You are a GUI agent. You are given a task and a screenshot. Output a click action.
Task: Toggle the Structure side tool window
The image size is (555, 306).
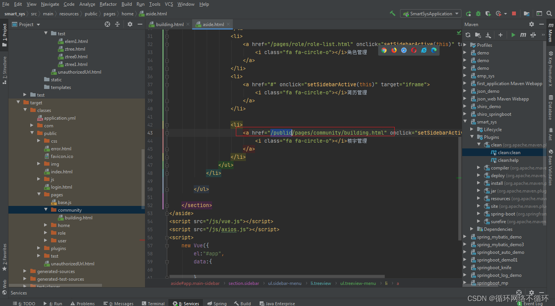point(5,71)
